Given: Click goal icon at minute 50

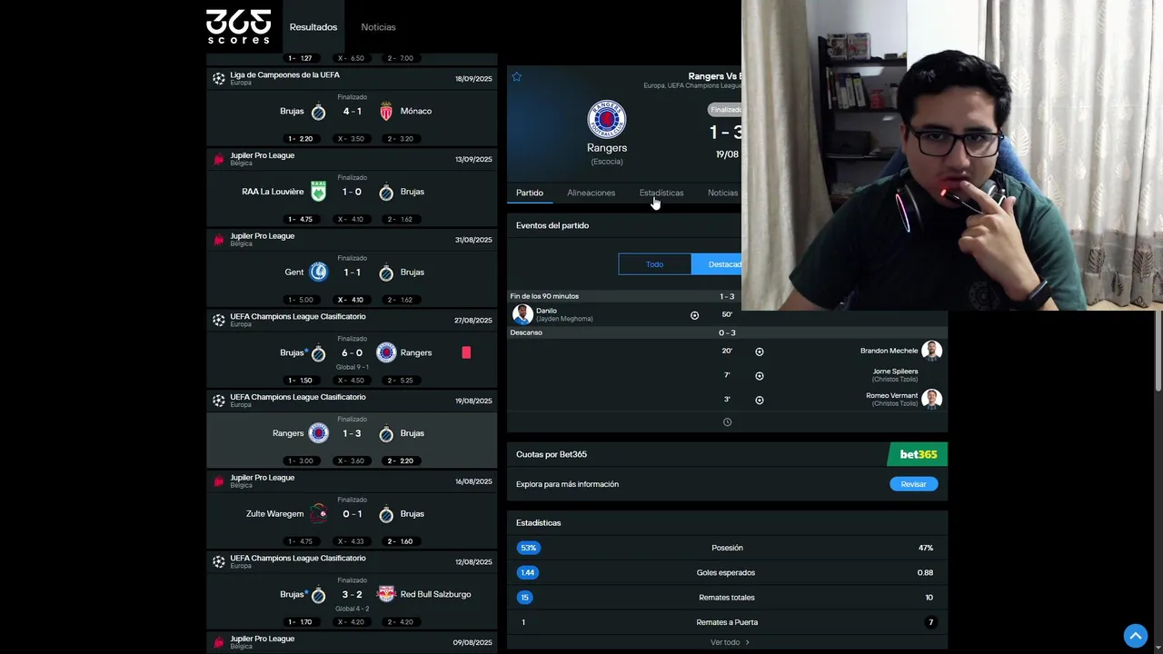Looking at the screenshot, I should pos(695,315).
